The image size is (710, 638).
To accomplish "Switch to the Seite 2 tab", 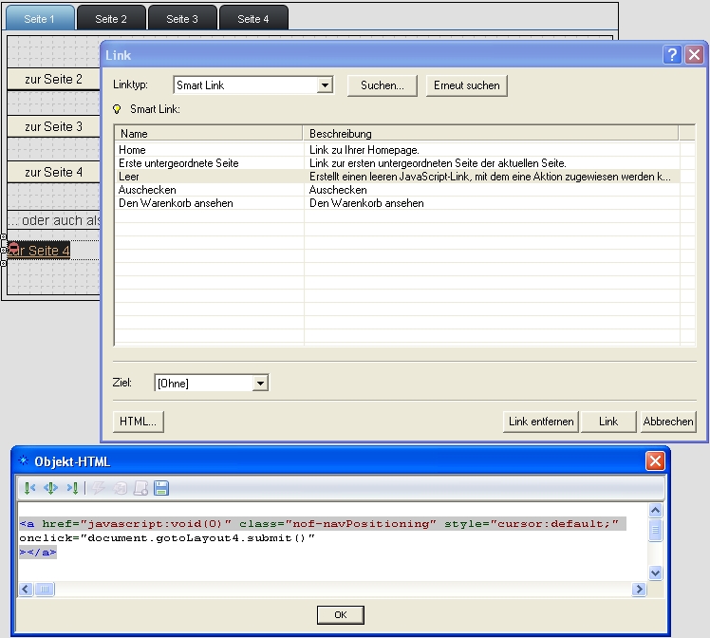I will [x=111, y=19].
